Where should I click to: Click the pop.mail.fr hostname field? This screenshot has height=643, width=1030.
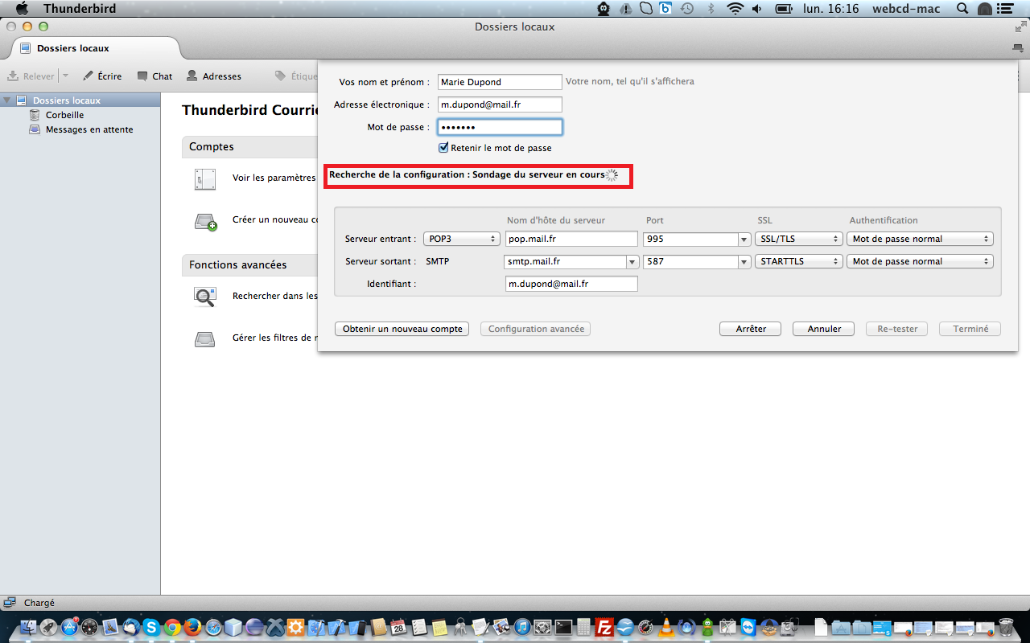(571, 239)
